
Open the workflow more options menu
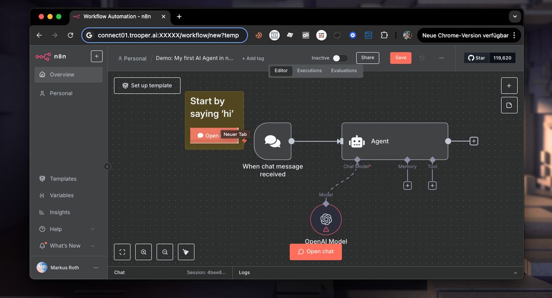[442, 58]
